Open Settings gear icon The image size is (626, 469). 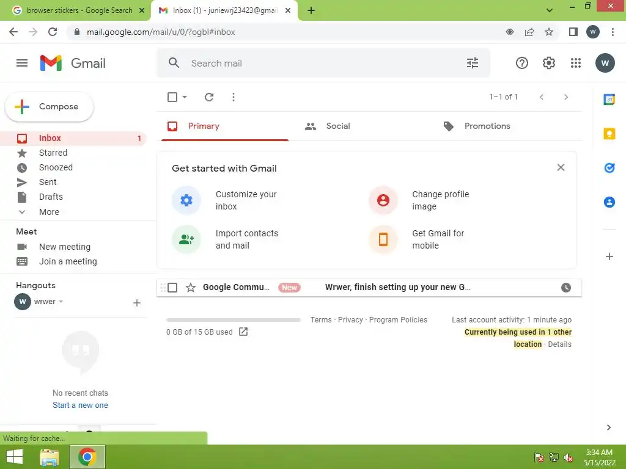pyautogui.click(x=549, y=63)
